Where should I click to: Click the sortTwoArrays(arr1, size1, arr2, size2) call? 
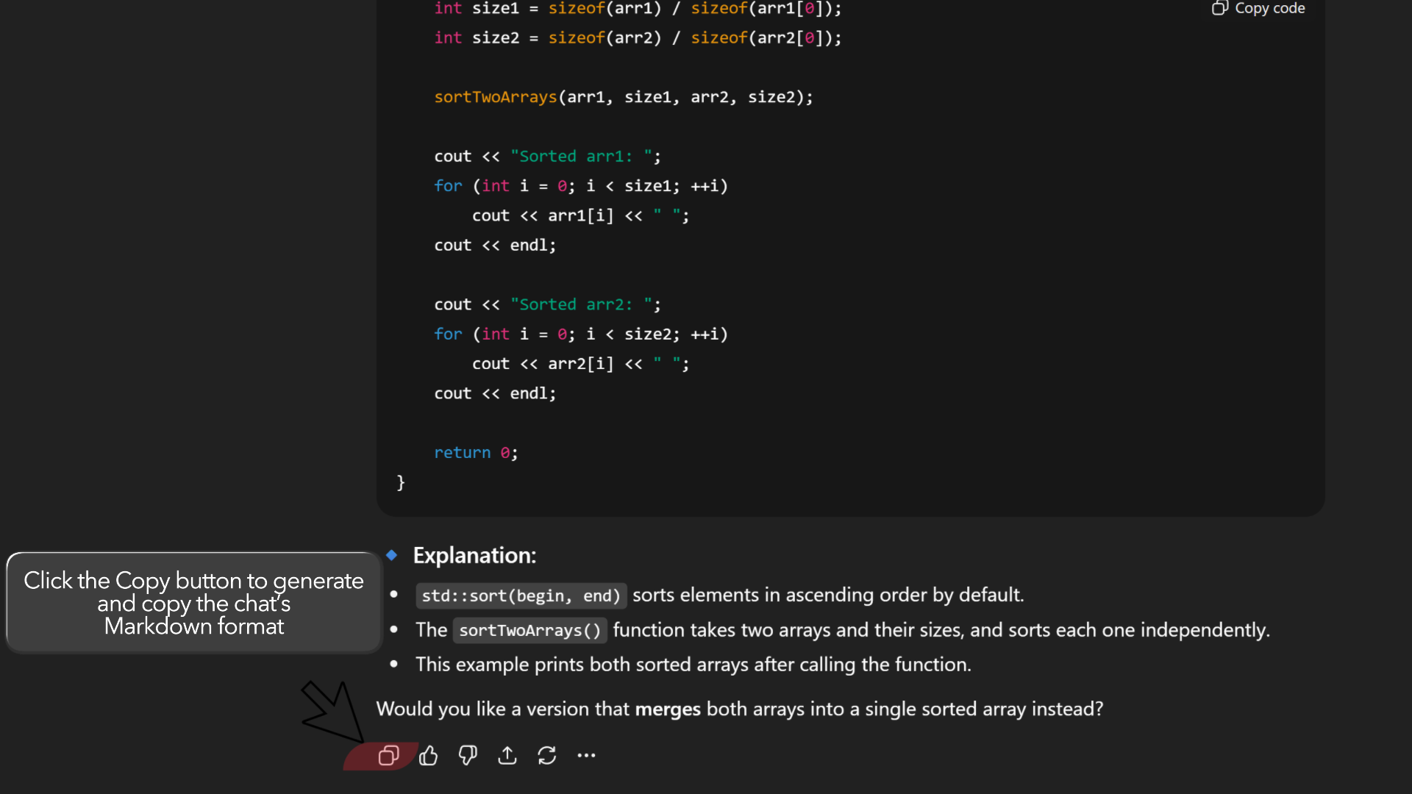coord(623,96)
